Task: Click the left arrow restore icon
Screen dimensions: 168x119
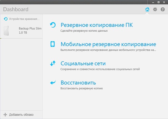Action: pos(53,82)
